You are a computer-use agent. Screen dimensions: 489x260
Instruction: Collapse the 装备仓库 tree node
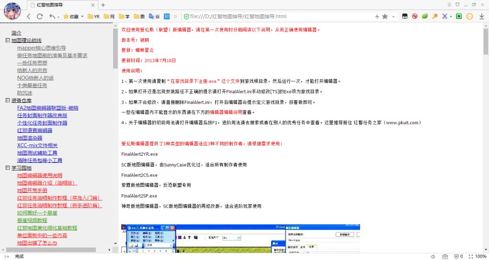pos(8,100)
